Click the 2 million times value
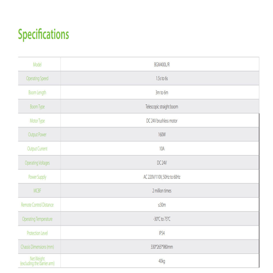Viewport: 273px width, 273px height. 162,191
